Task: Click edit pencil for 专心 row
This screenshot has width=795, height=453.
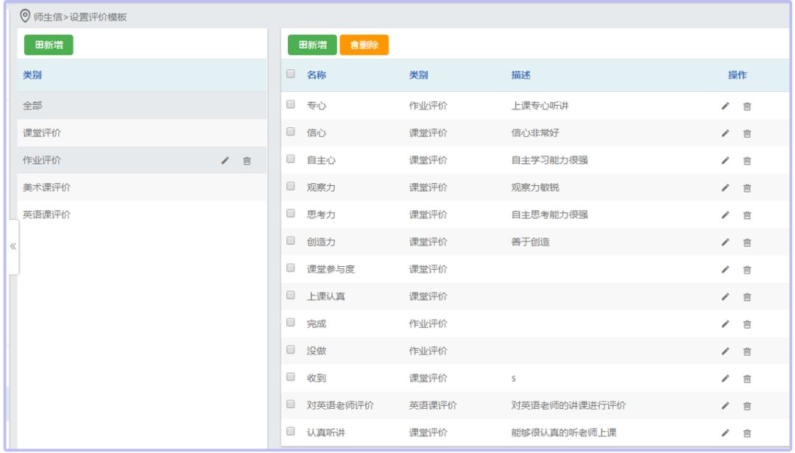Action: [x=725, y=106]
